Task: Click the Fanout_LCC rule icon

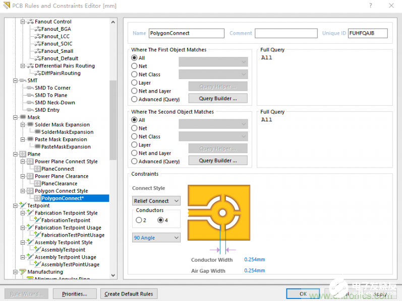Action: click(38, 37)
